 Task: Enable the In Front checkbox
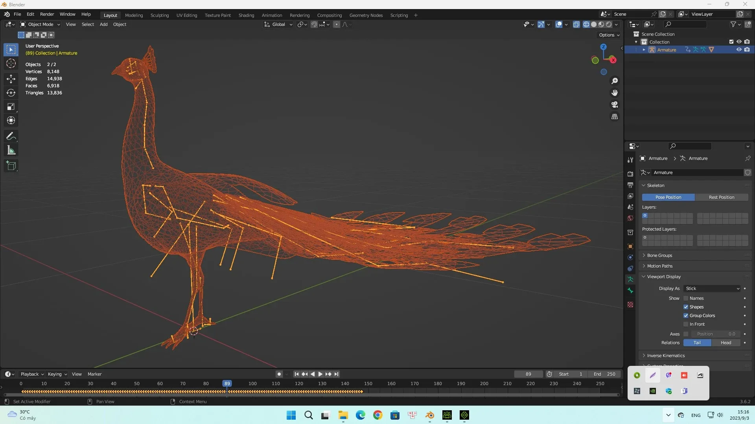click(686, 324)
